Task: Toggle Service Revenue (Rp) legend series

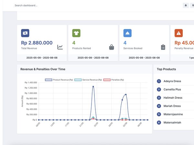Action: pyautogui.click(x=88, y=80)
